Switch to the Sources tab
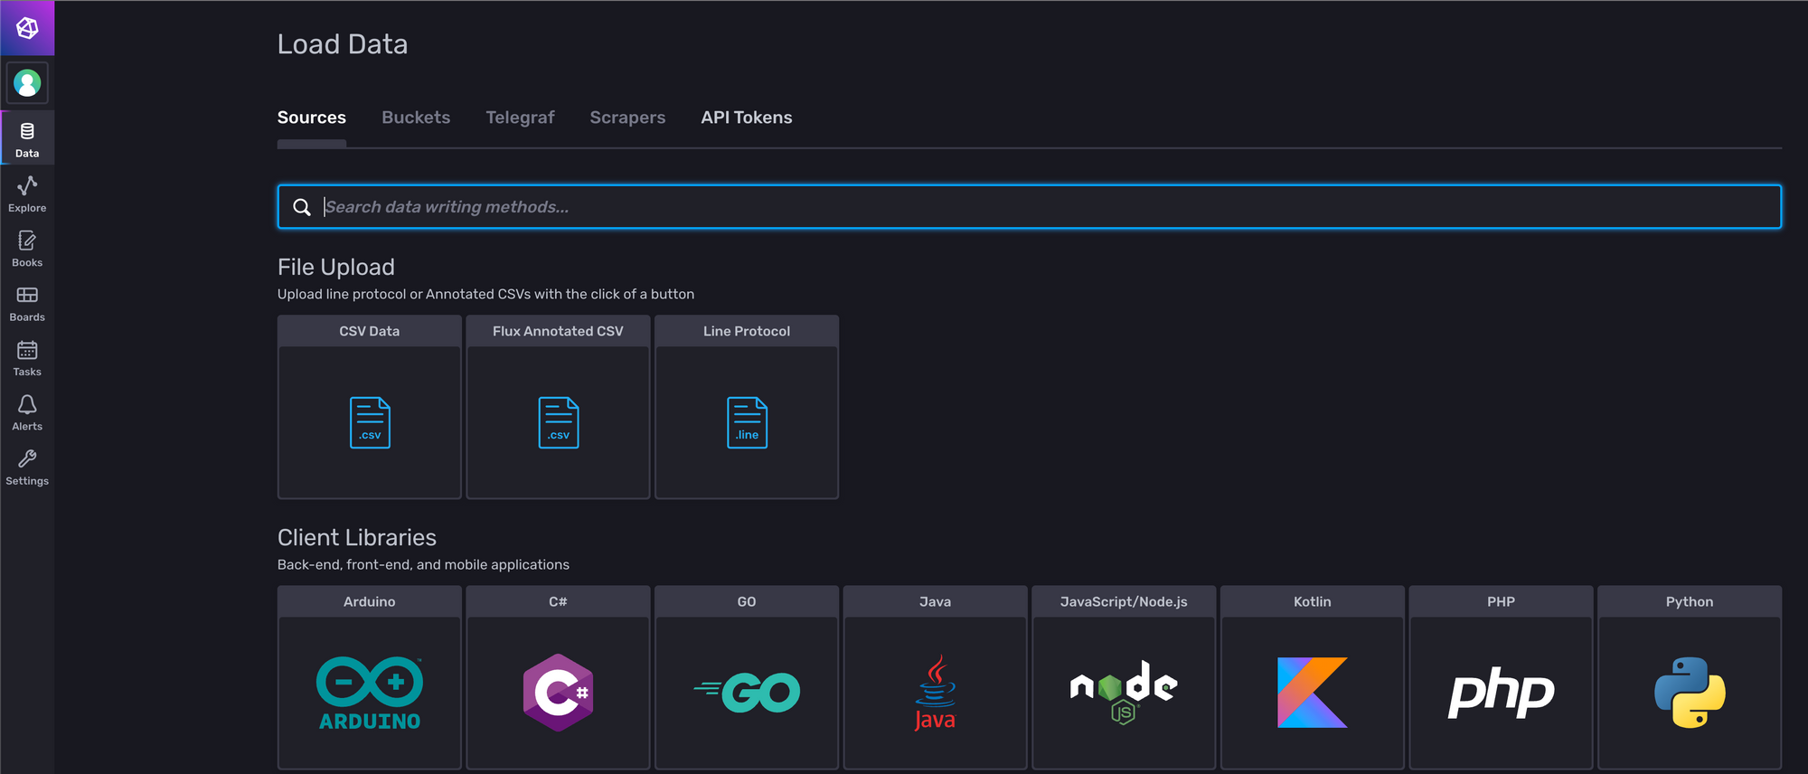This screenshot has height=774, width=1808. click(x=312, y=118)
